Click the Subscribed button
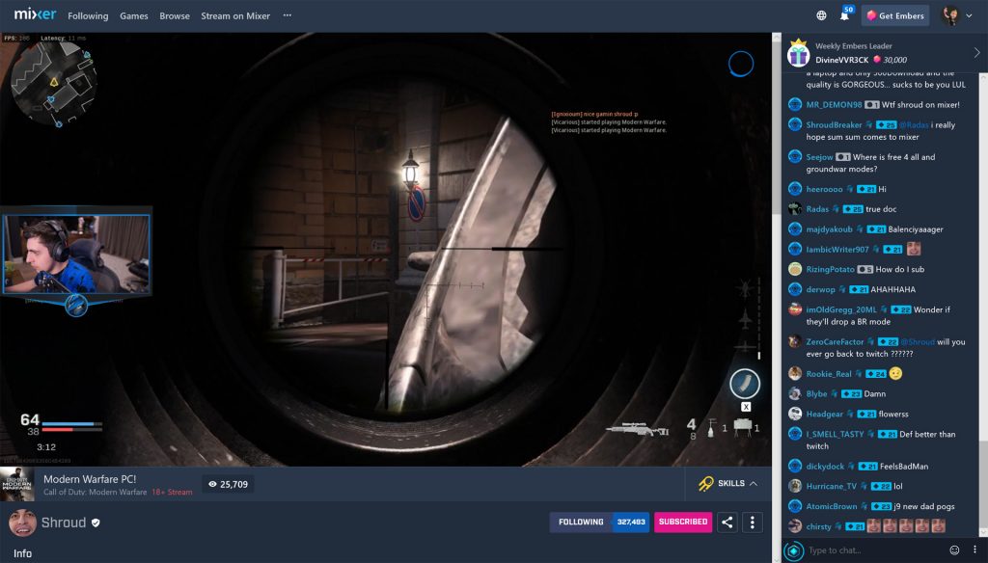Screen dimensions: 988x563 (683, 523)
